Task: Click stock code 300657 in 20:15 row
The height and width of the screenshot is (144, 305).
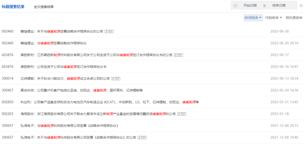Action: [x=8, y=126]
